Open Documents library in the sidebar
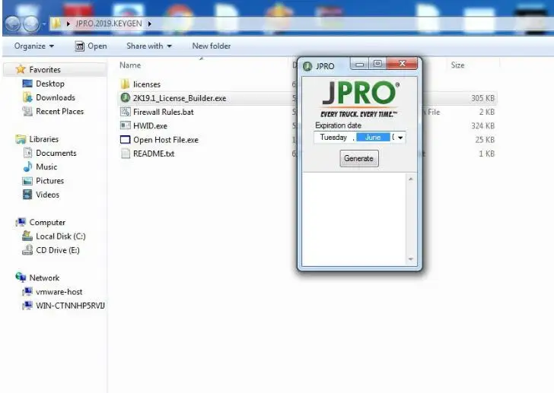 (x=56, y=153)
